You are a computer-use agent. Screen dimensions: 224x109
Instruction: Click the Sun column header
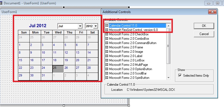point(24,32)
